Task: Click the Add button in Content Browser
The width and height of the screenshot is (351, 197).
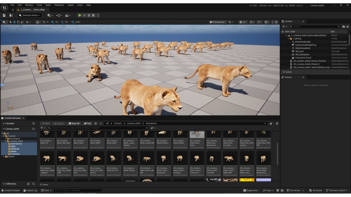Action: (x=46, y=123)
